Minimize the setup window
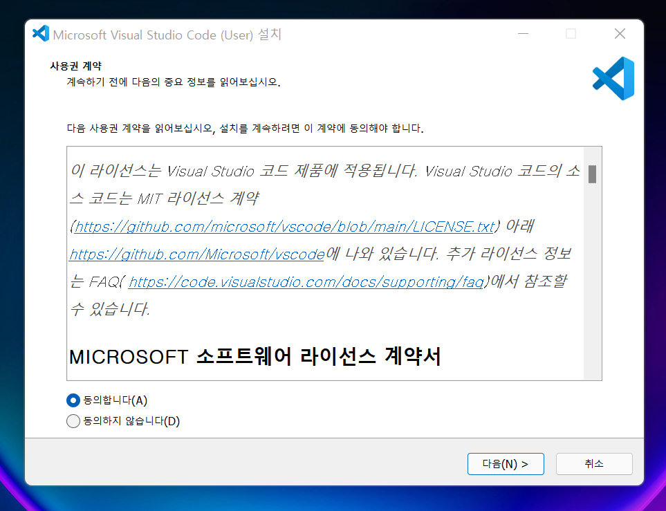Viewport: 666px width, 511px height. 524,34
